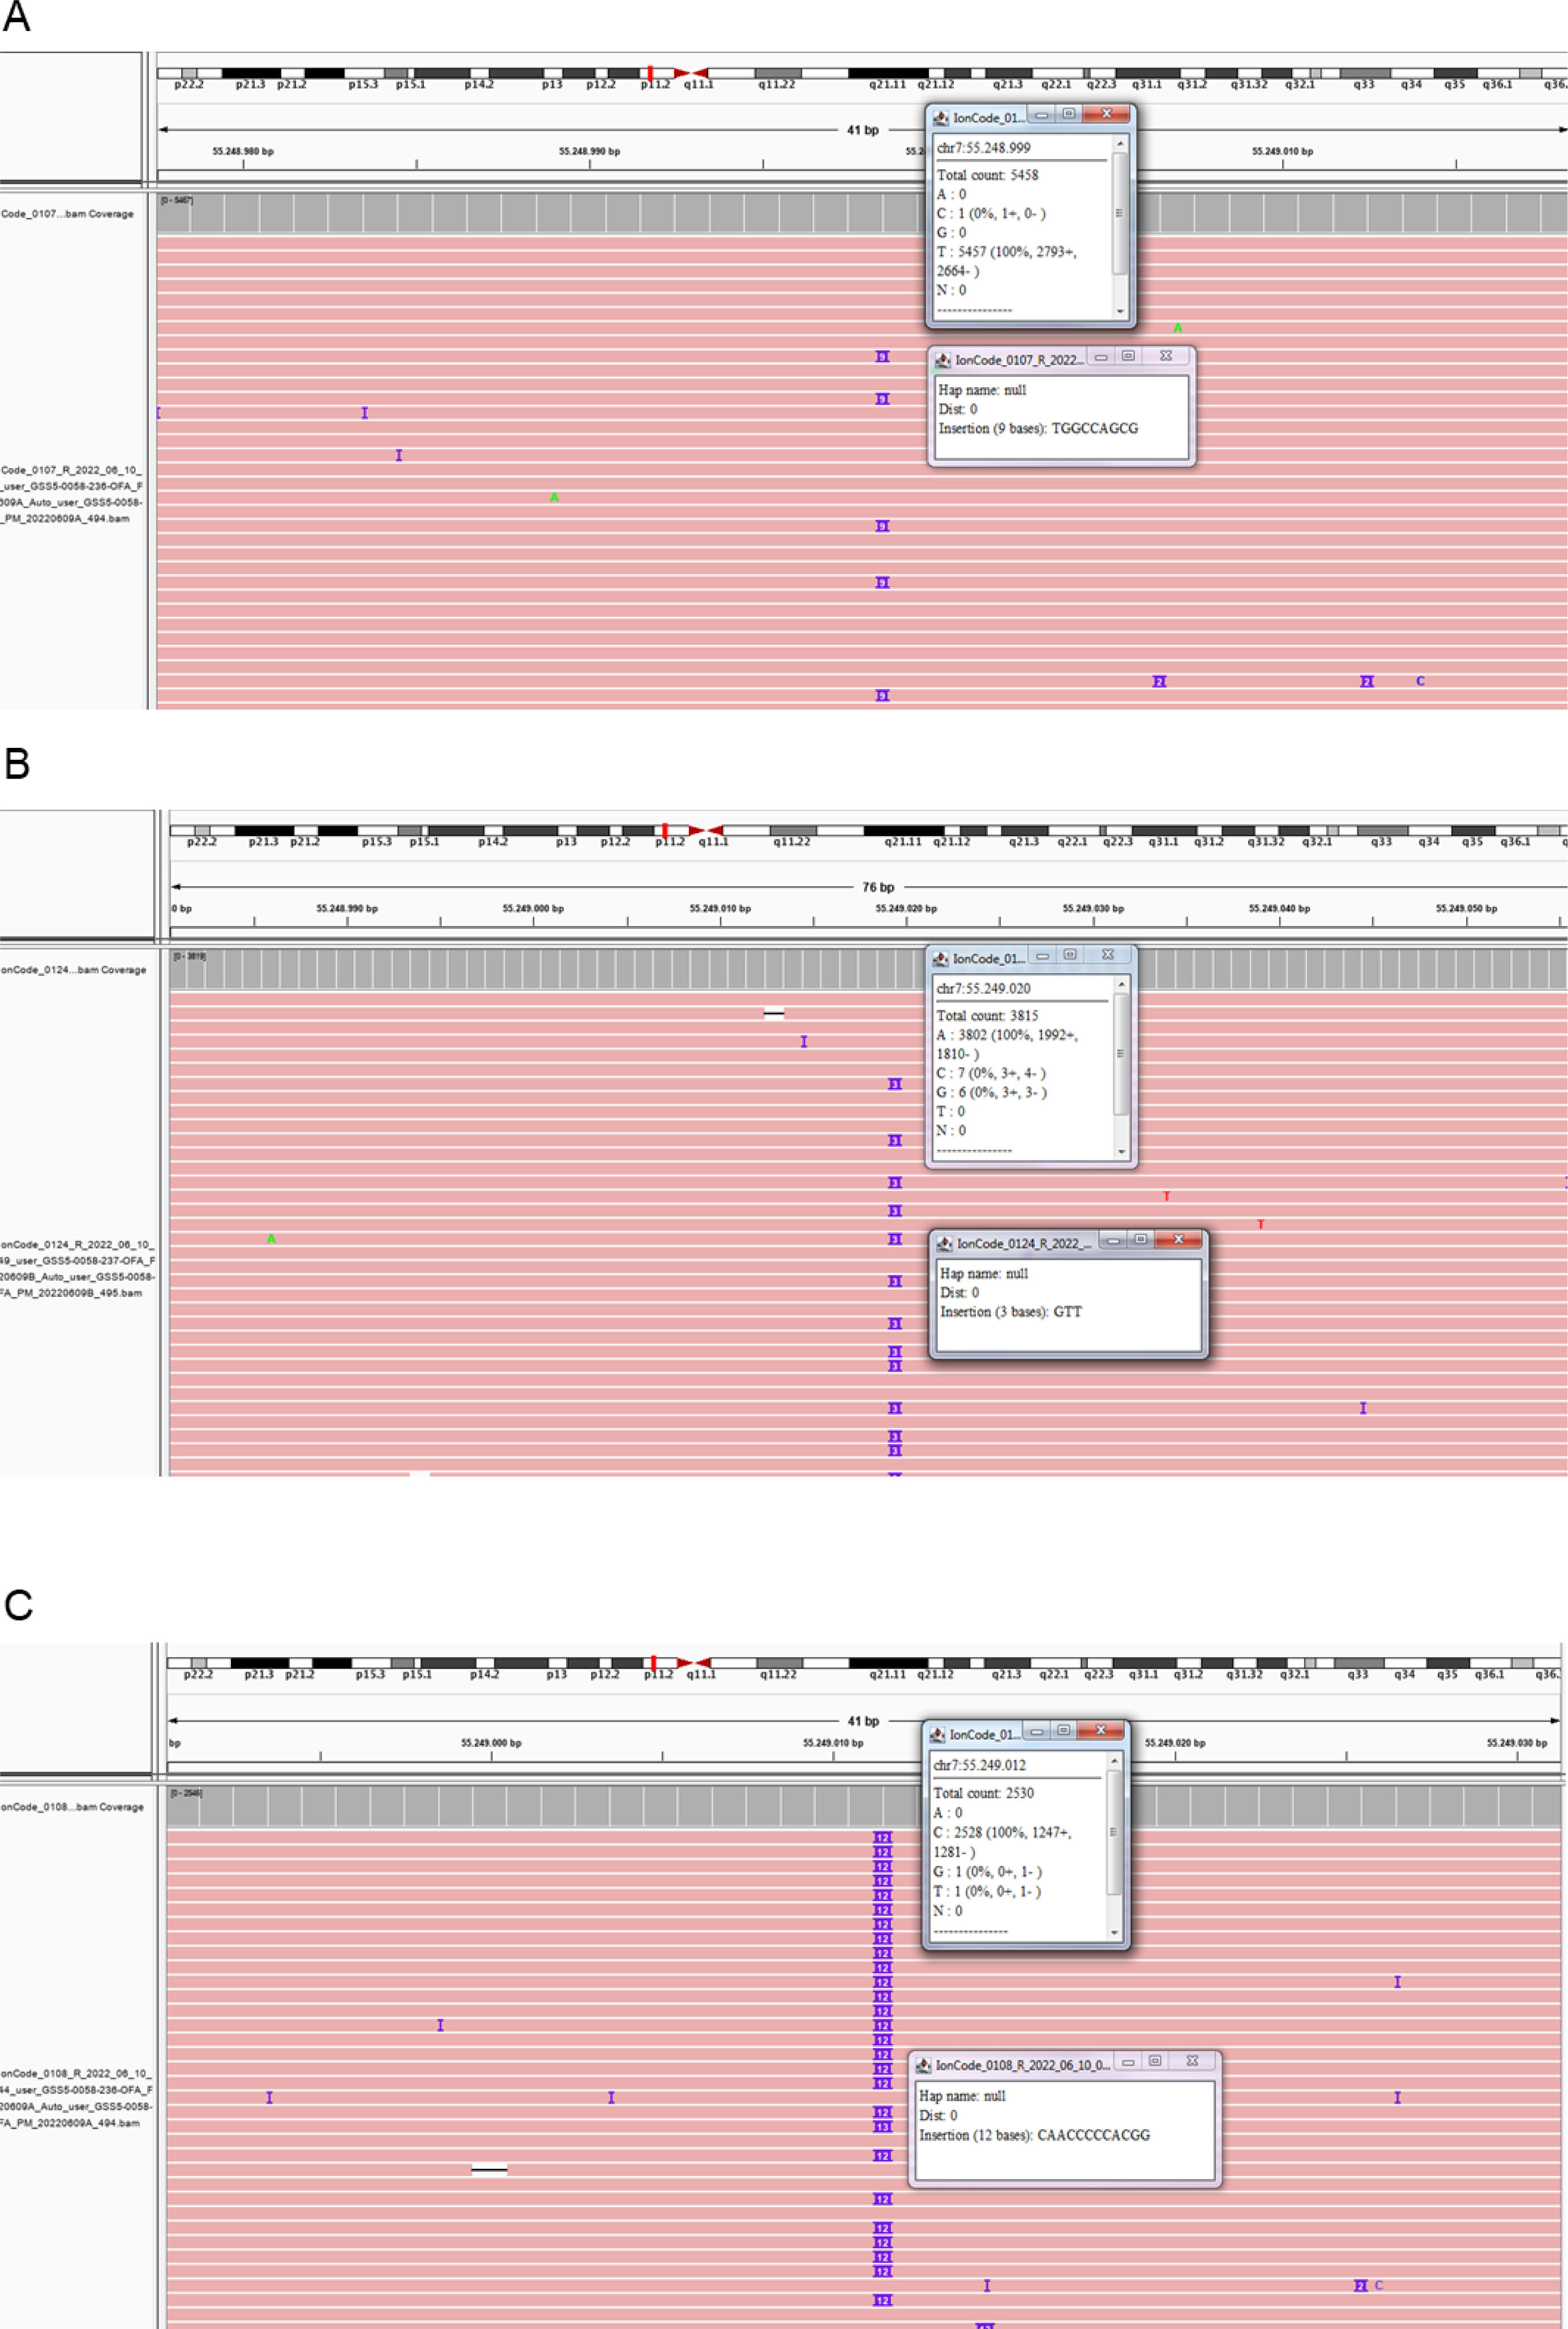Viewport: 1568px width, 2329px height.
Task: Close the chr7:55.249.012 popup window
Action: (1100, 1731)
